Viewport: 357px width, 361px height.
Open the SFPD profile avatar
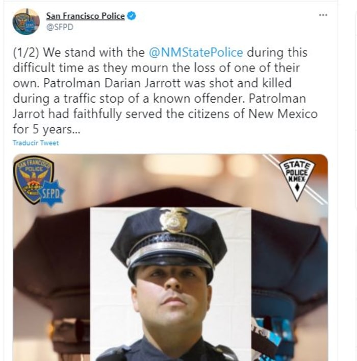point(26,21)
